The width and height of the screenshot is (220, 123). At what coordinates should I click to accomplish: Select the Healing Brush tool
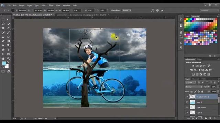(x=3, y=33)
